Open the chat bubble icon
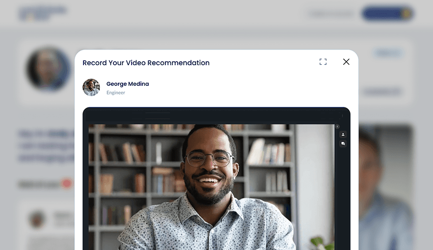Image resolution: width=433 pixels, height=250 pixels. click(343, 144)
